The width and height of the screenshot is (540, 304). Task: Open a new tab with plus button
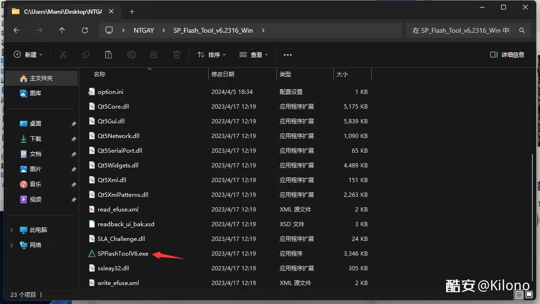point(132,11)
